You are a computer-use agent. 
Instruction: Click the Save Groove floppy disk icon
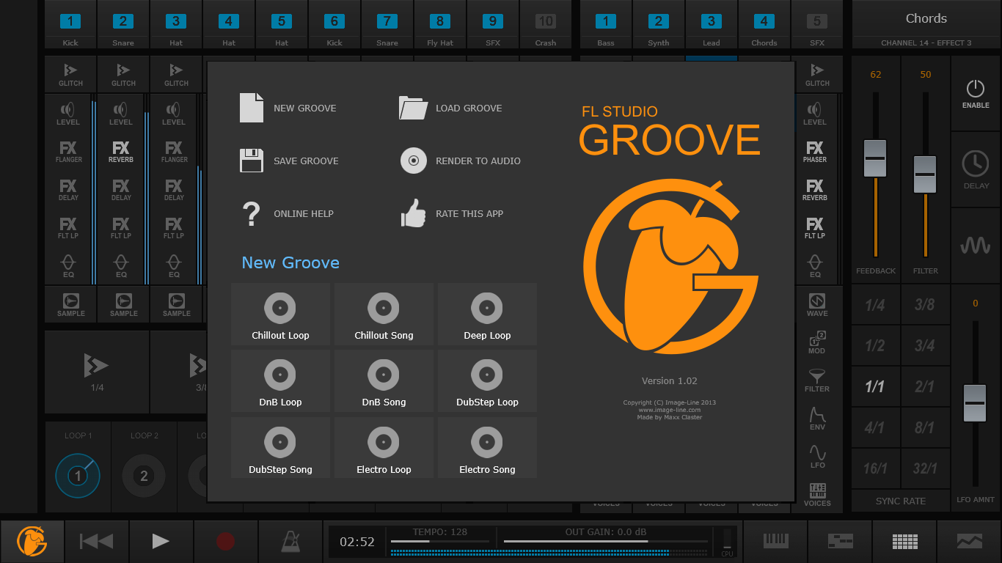[251, 161]
